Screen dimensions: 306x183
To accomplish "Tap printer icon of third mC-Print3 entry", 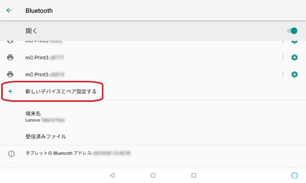I will pyautogui.click(x=10, y=74).
